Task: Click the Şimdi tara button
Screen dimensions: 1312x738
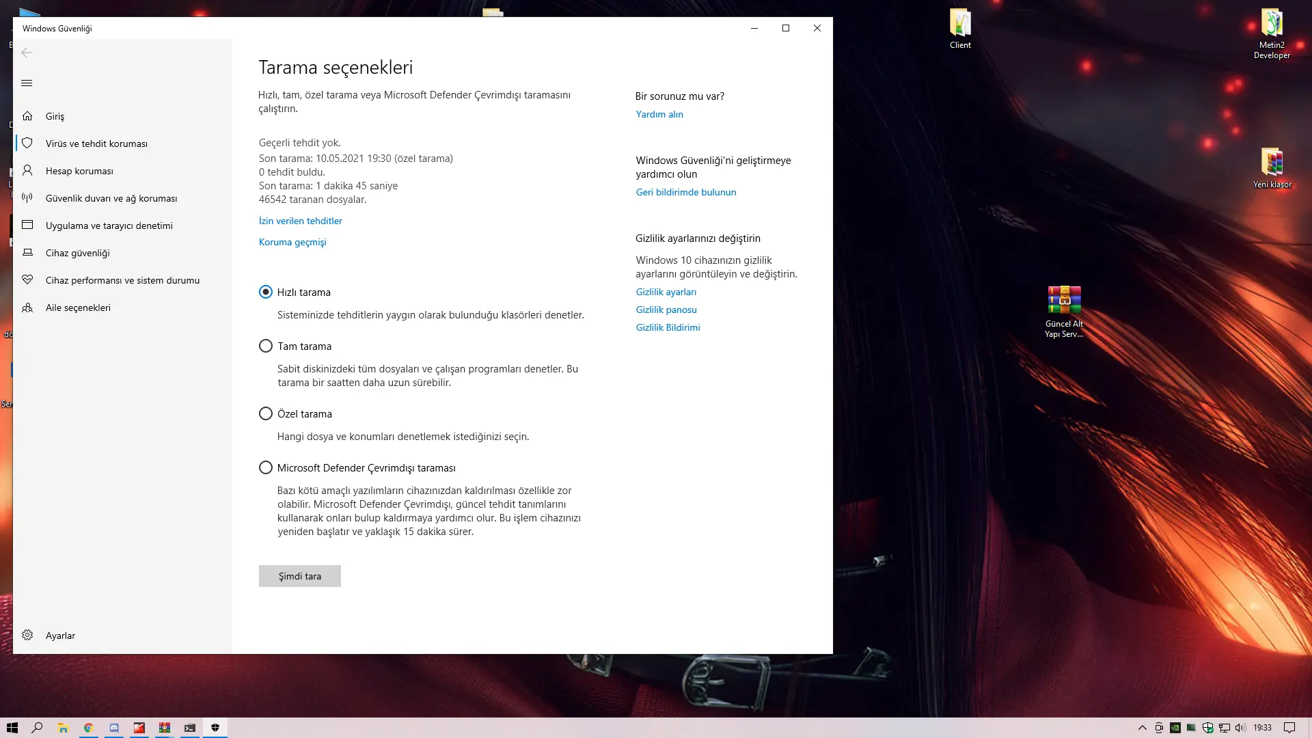Action: (x=299, y=576)
